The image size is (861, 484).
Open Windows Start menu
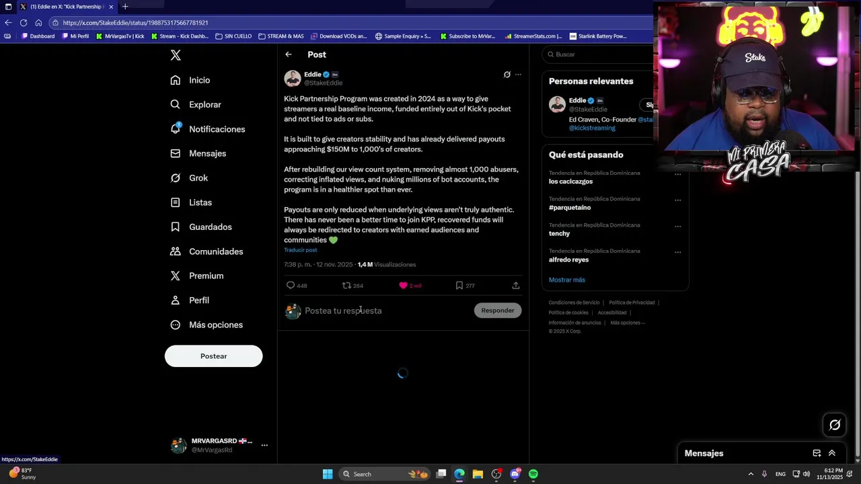pyautogui.click(x=328, y=474)
